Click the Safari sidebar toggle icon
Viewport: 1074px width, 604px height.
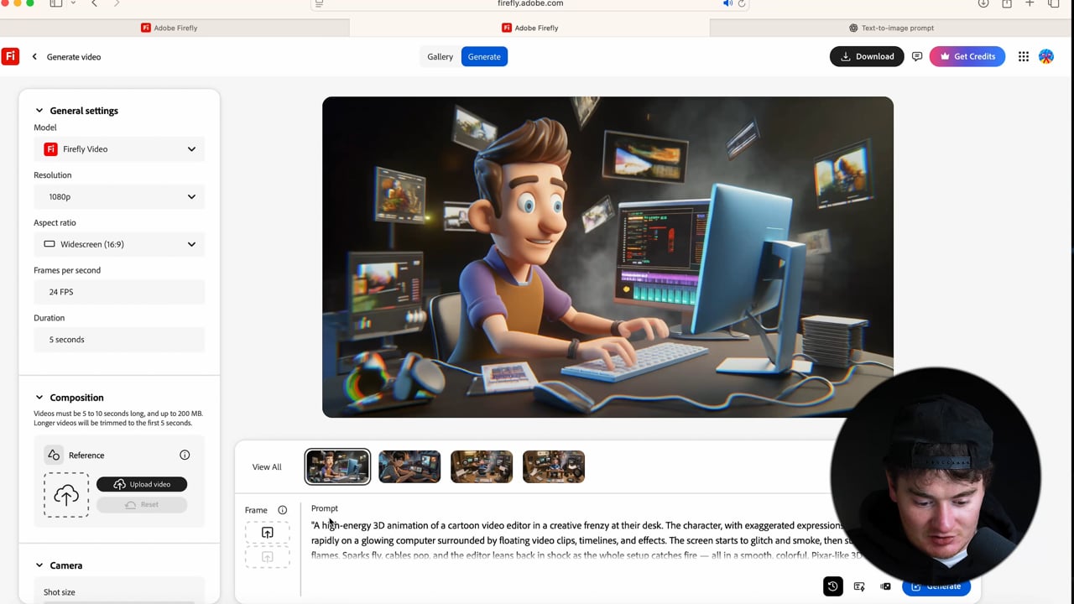[56, 4]
